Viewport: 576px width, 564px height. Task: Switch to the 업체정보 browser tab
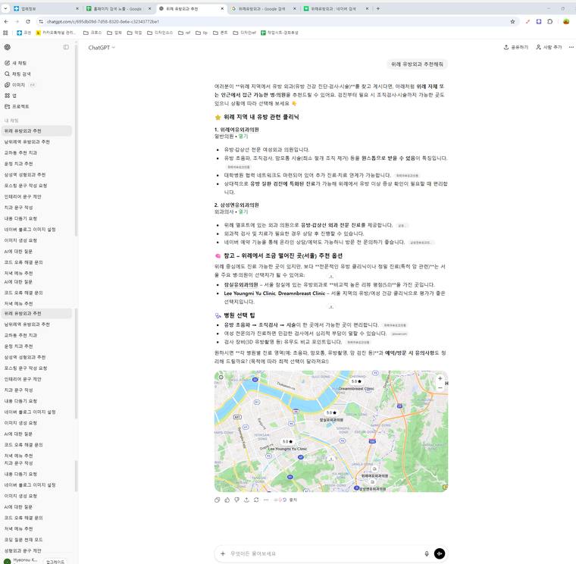46,8
